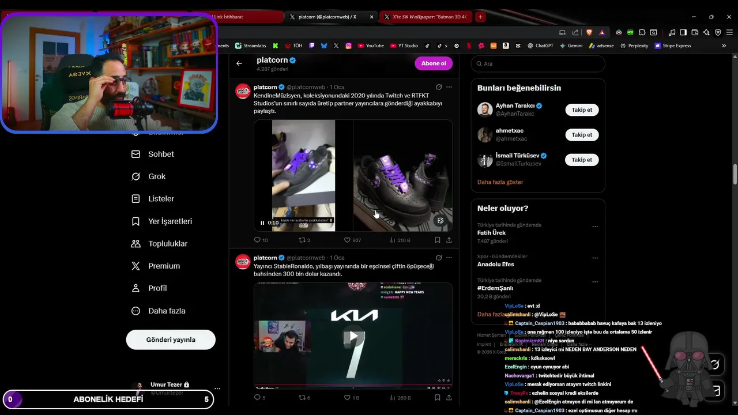Viewport: 738px width, 415px height.
Task: Repost the sneaker tweet showing 2 reposts
Action: [x=304, y=240]
